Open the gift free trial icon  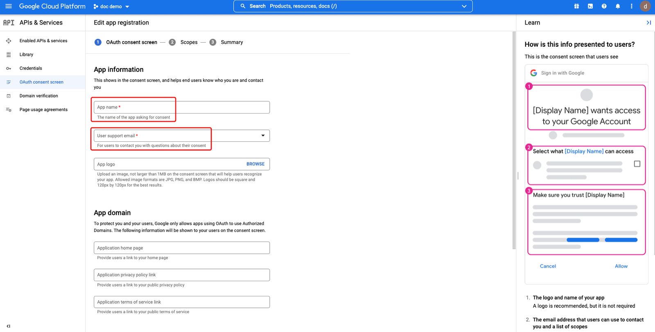click(576, 6)
